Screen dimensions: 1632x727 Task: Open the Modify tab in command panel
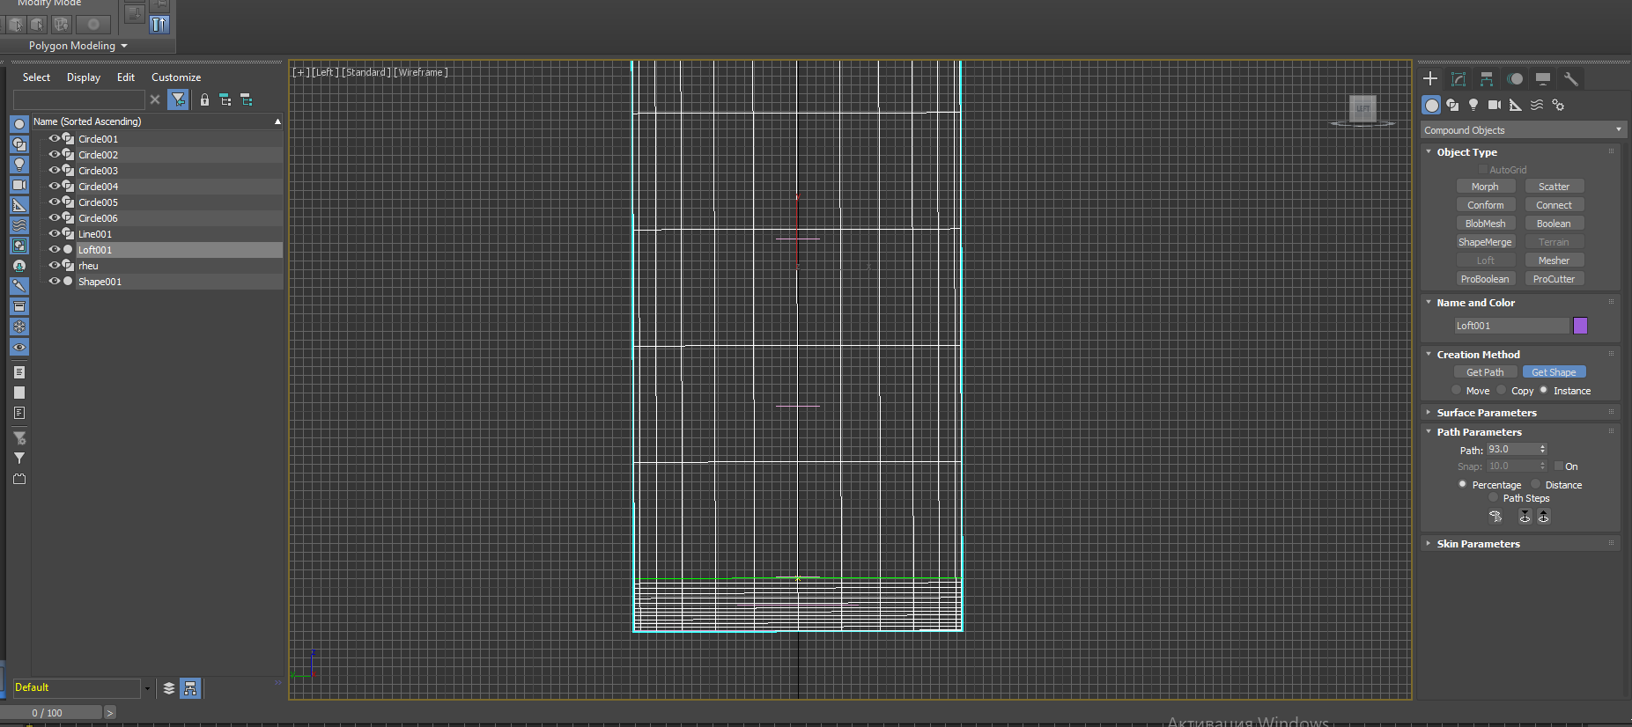tap(1458, 78)
